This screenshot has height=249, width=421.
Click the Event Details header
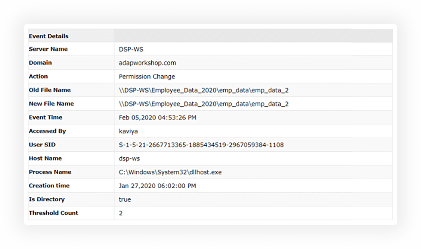tap(49, 36)
